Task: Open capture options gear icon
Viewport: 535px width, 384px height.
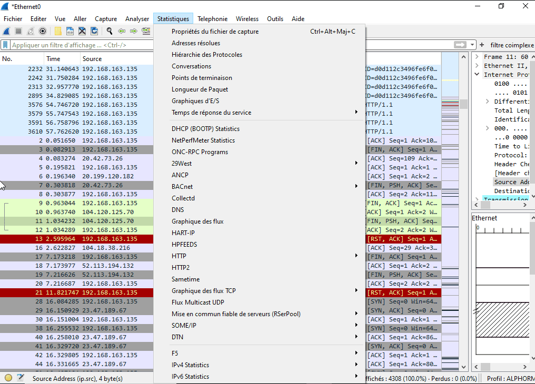Action: coord(43,32)
